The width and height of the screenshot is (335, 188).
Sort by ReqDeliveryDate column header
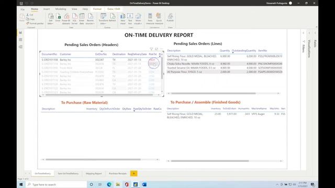tap(137, 54)
